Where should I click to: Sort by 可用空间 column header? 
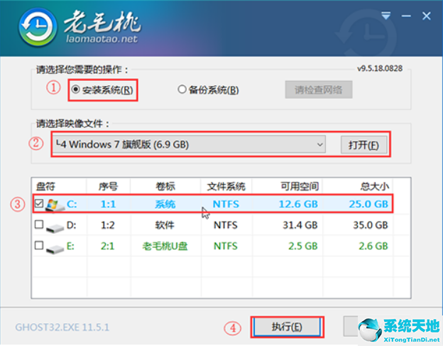coord(300,186)
